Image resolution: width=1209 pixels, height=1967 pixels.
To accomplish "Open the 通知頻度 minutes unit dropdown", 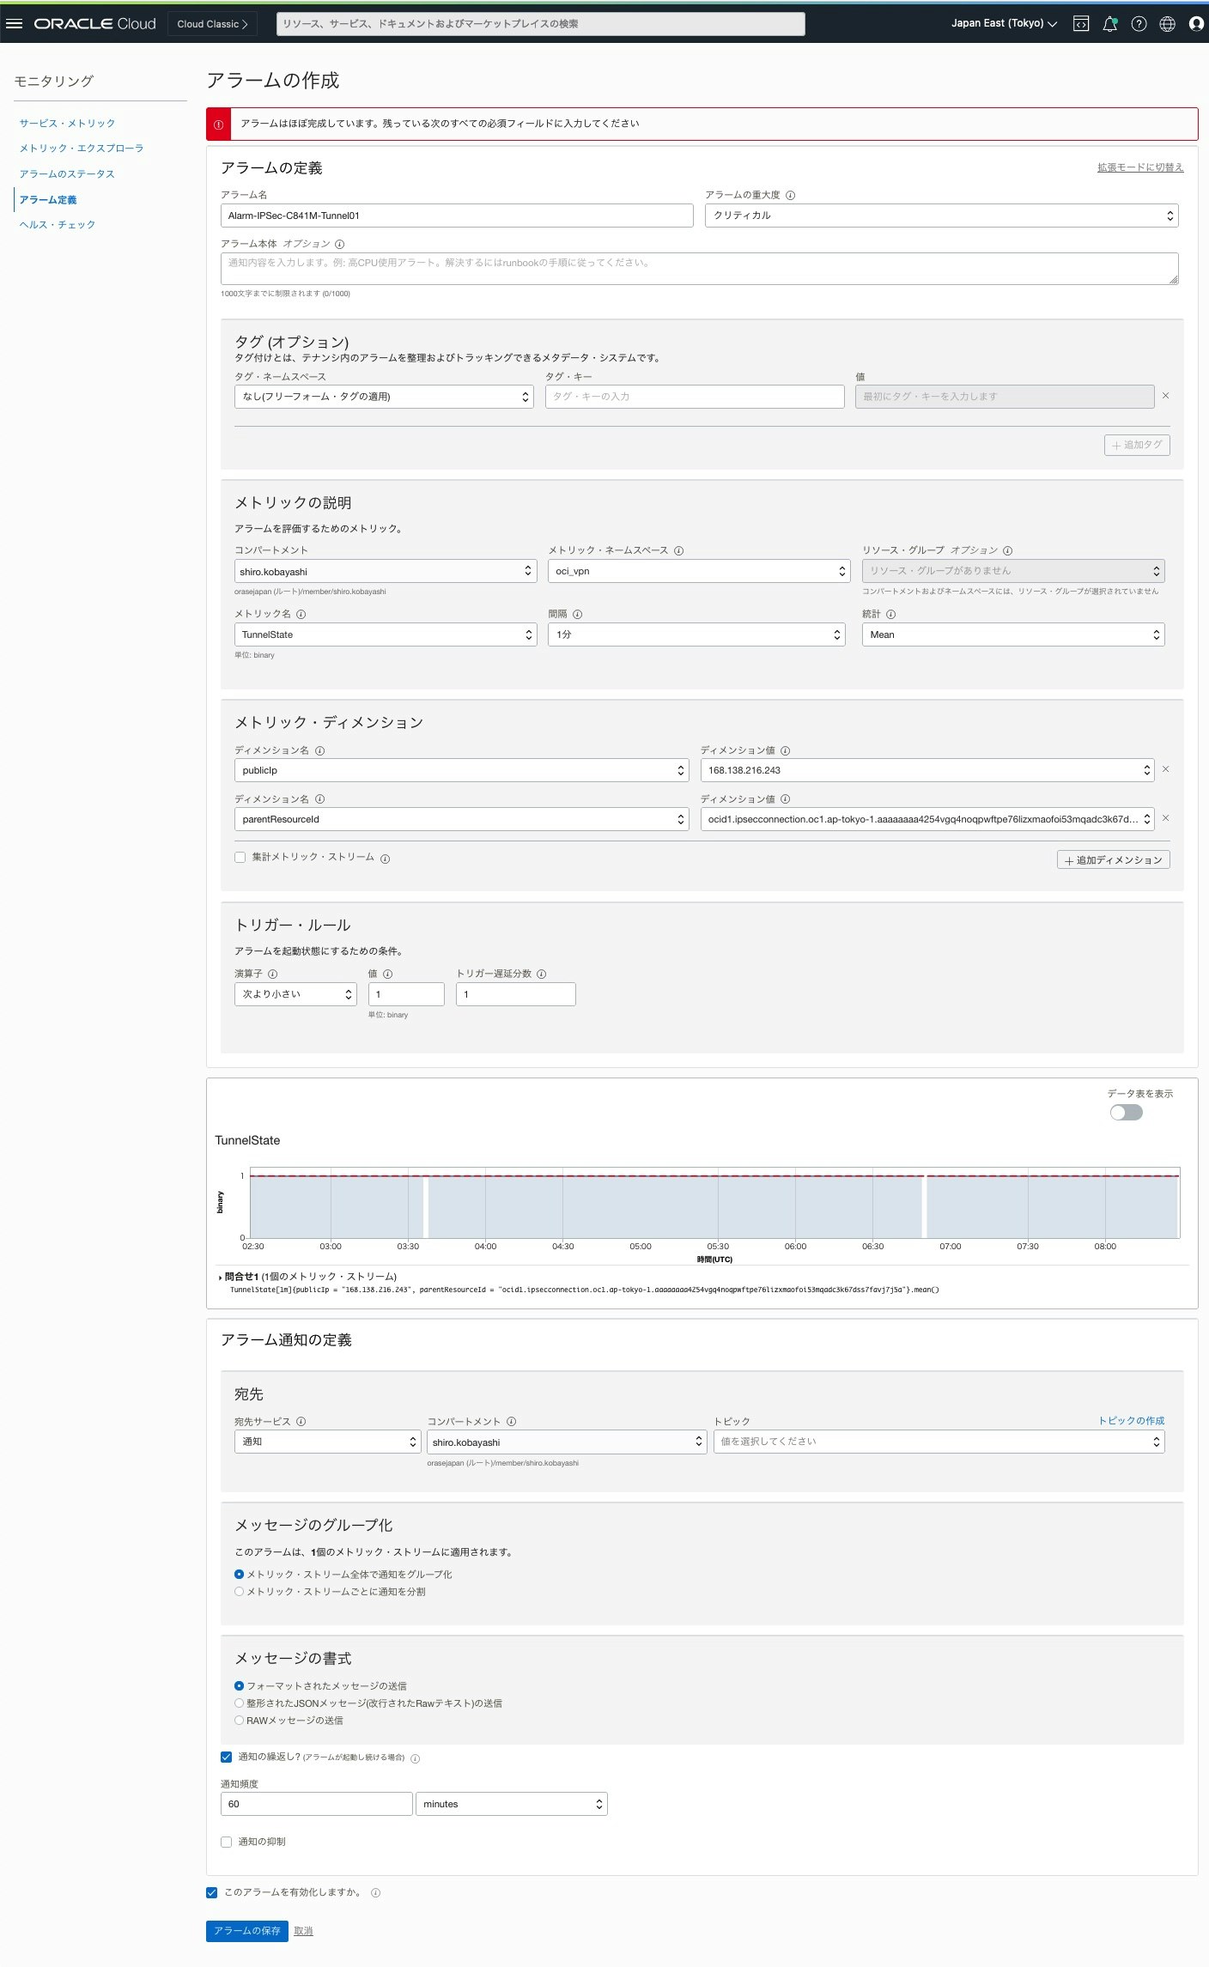I will 512,1804.
